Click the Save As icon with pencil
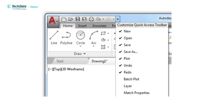This screenshot has width=213, height=106. tap(84, 19)
